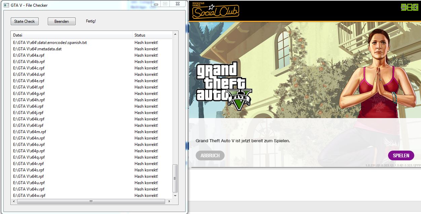Viewport: 421px width, 214px height.
Task: Click the vertical scrollbar down arrow
Action: click(x=175, y=195)
